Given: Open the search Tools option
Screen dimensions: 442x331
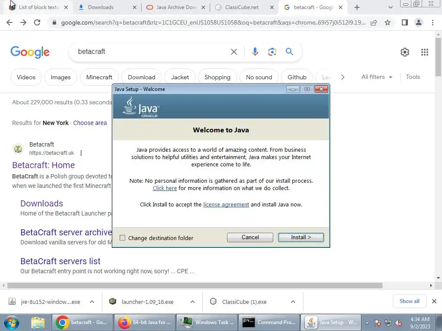Looking at the screenshot, I should point(413,77).
